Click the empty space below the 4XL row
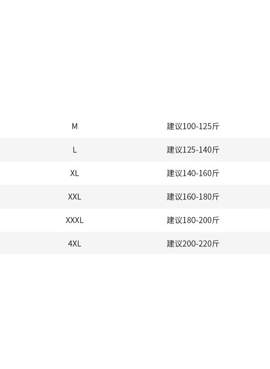Viewport: 270px width, 369px height. [x=135, y=311]
